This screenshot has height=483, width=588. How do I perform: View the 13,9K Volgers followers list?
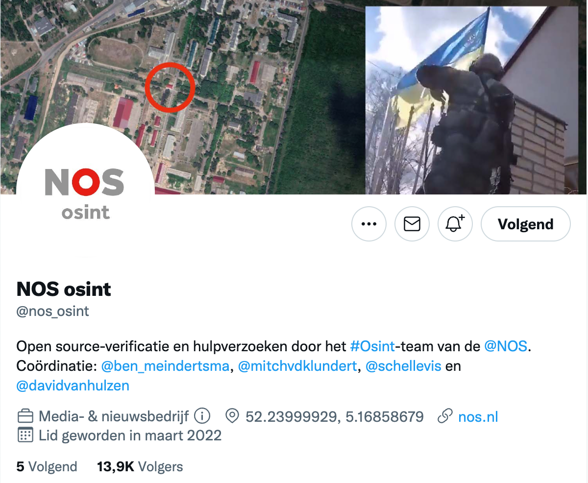point(140,466)
